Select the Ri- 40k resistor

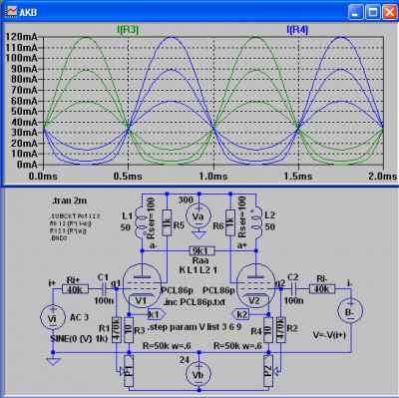(322, 289)
